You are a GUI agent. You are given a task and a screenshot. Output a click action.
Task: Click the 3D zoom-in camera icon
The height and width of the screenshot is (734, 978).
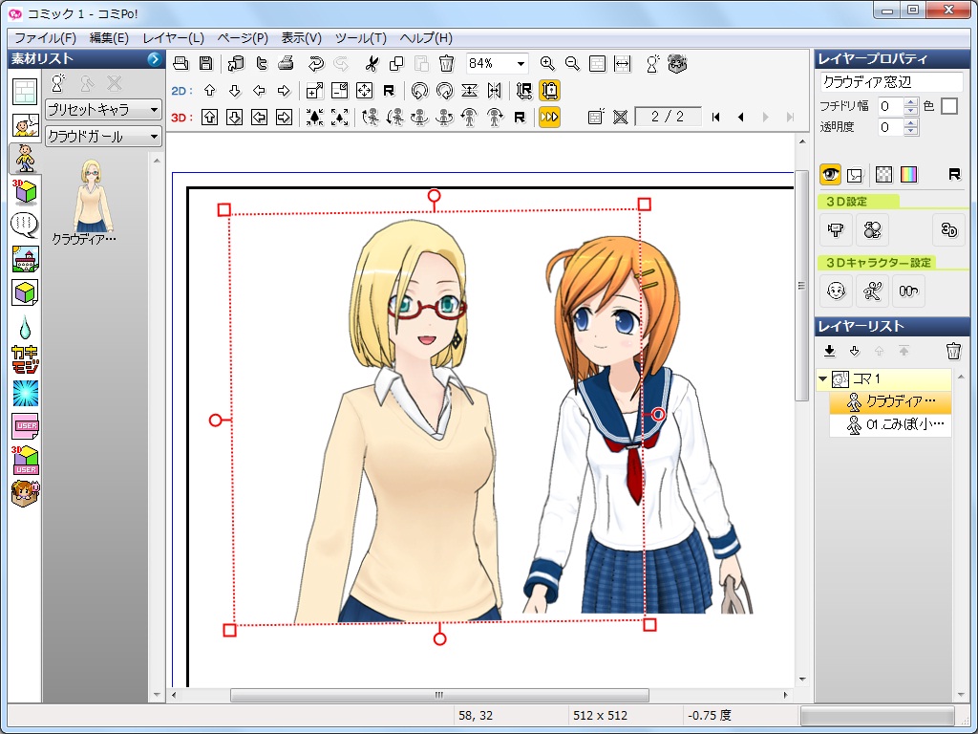(x=314, y=117)
